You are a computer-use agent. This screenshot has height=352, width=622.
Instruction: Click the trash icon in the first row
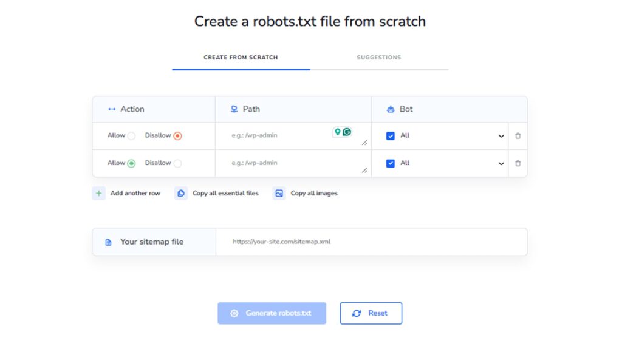[518, 136]
